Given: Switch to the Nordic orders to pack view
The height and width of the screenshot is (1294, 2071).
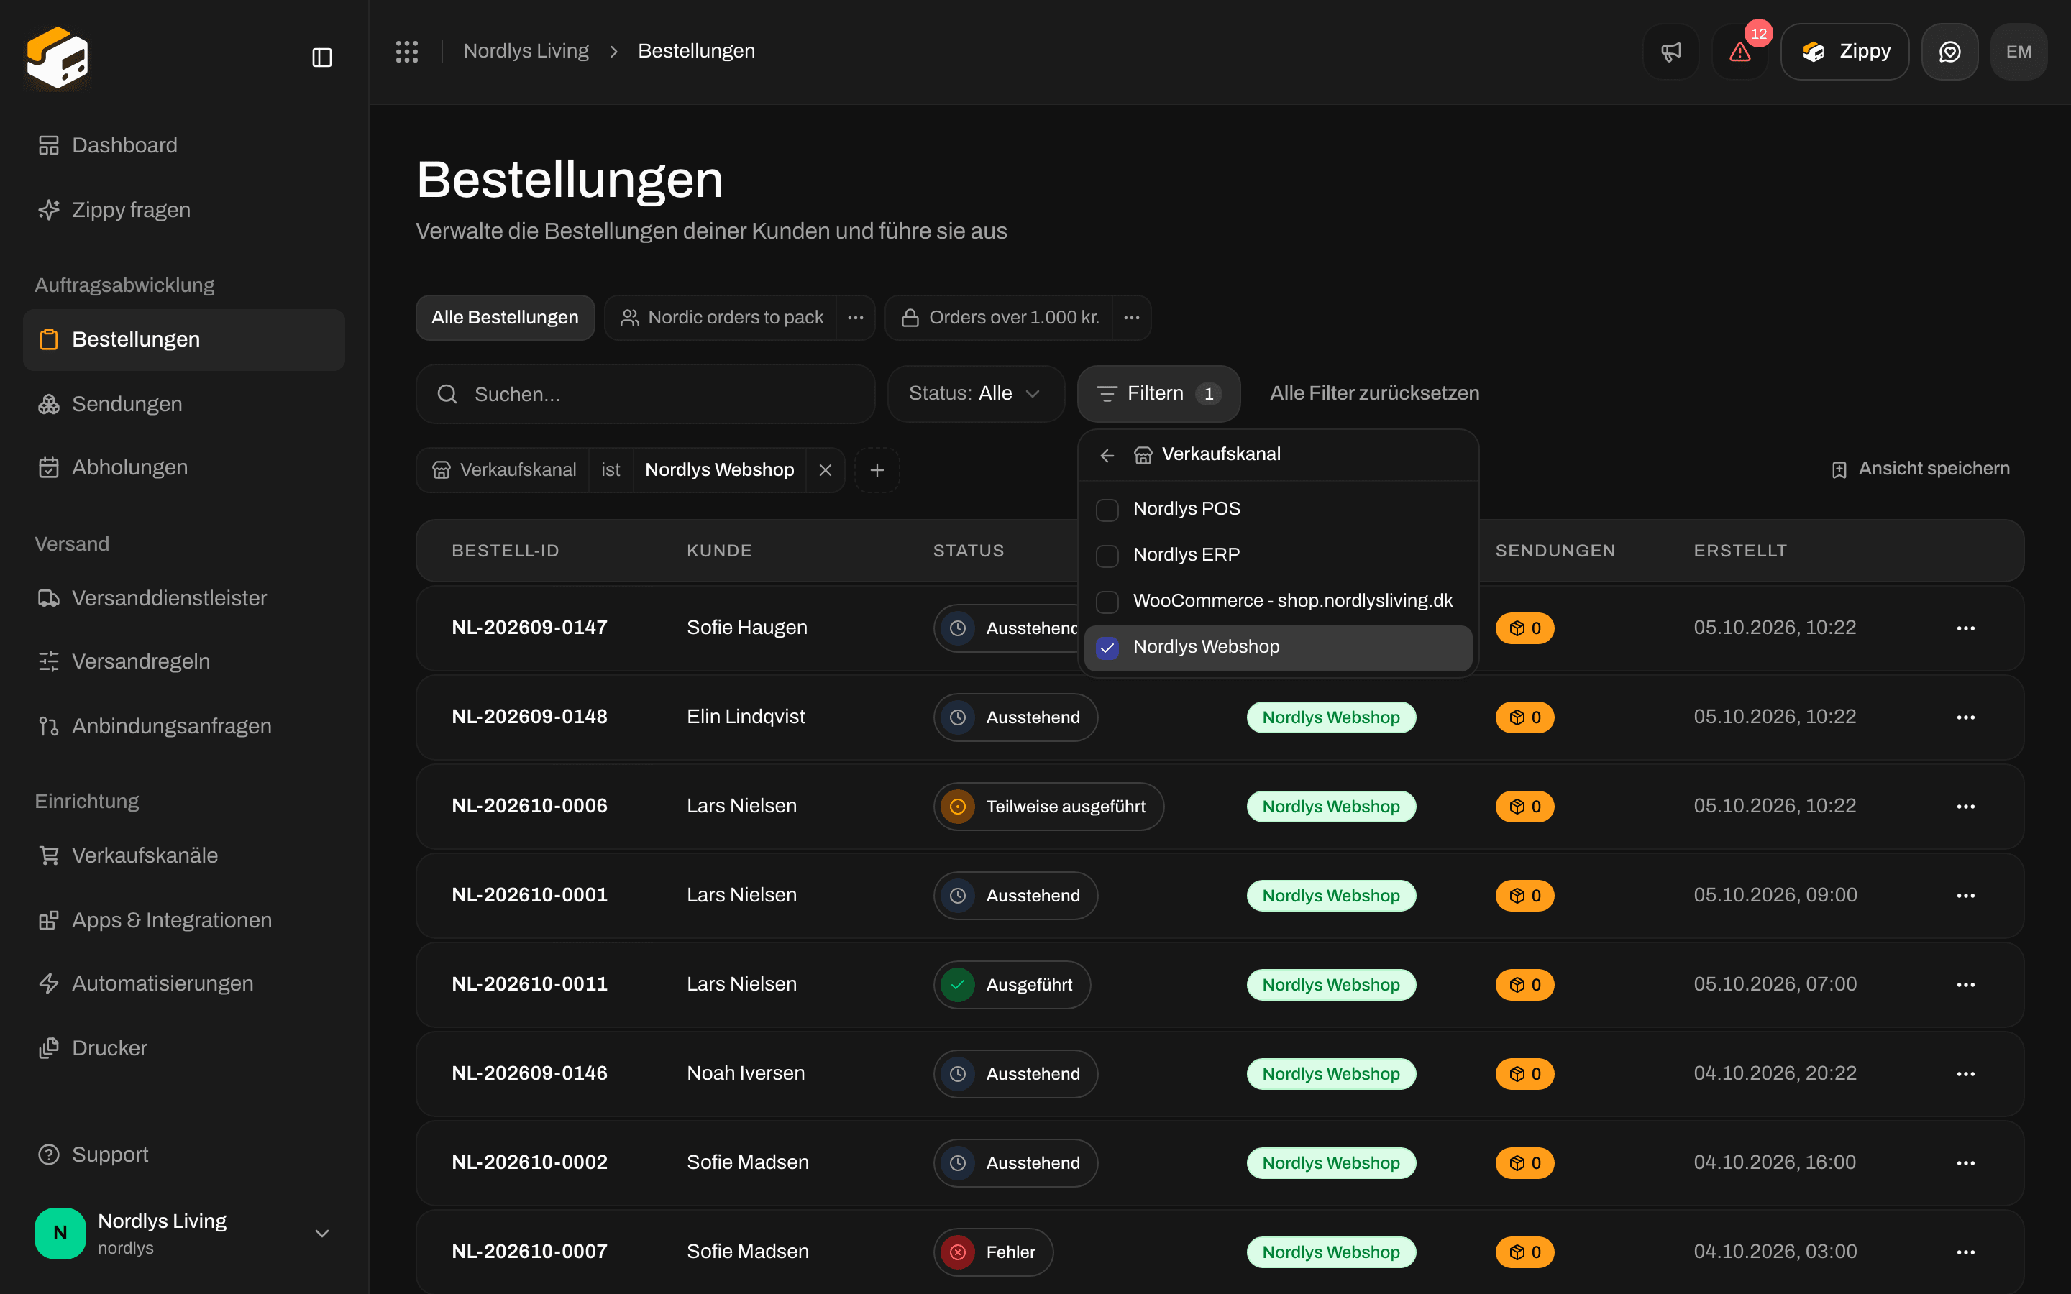Looking at the screenshot, I should click(721, 318).
